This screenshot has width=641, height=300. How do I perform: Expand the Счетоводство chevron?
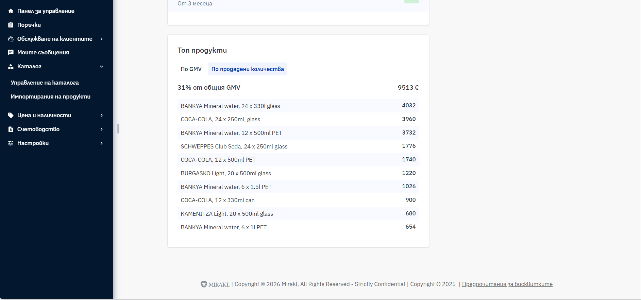point(101,129)
